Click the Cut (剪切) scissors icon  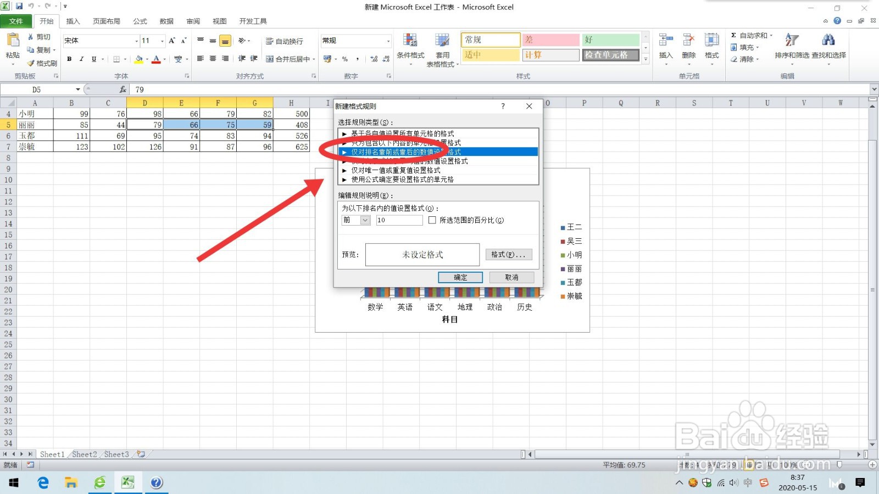31,37
